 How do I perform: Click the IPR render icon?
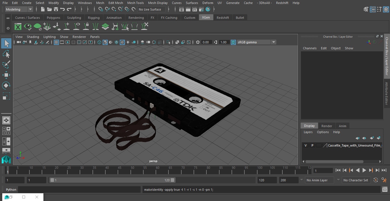[195, 9]
